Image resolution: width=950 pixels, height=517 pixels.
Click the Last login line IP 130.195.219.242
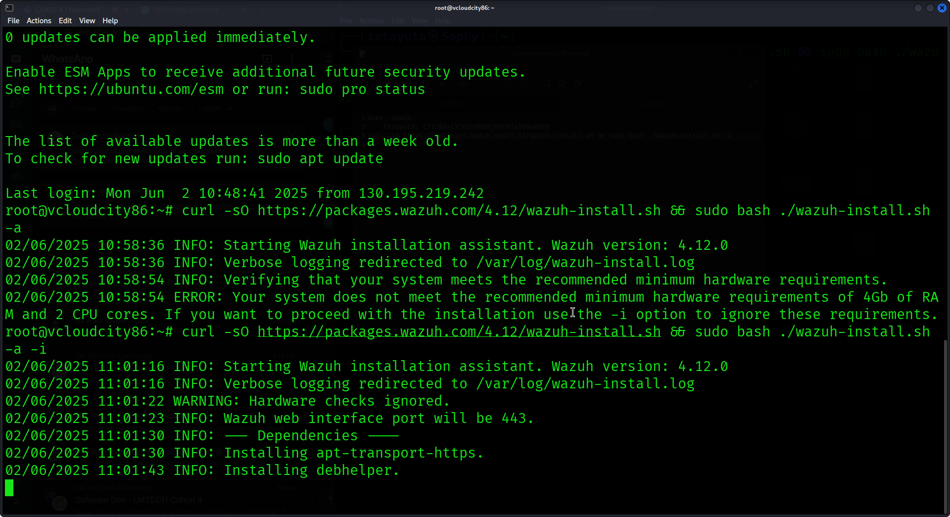tap(421, 193)
